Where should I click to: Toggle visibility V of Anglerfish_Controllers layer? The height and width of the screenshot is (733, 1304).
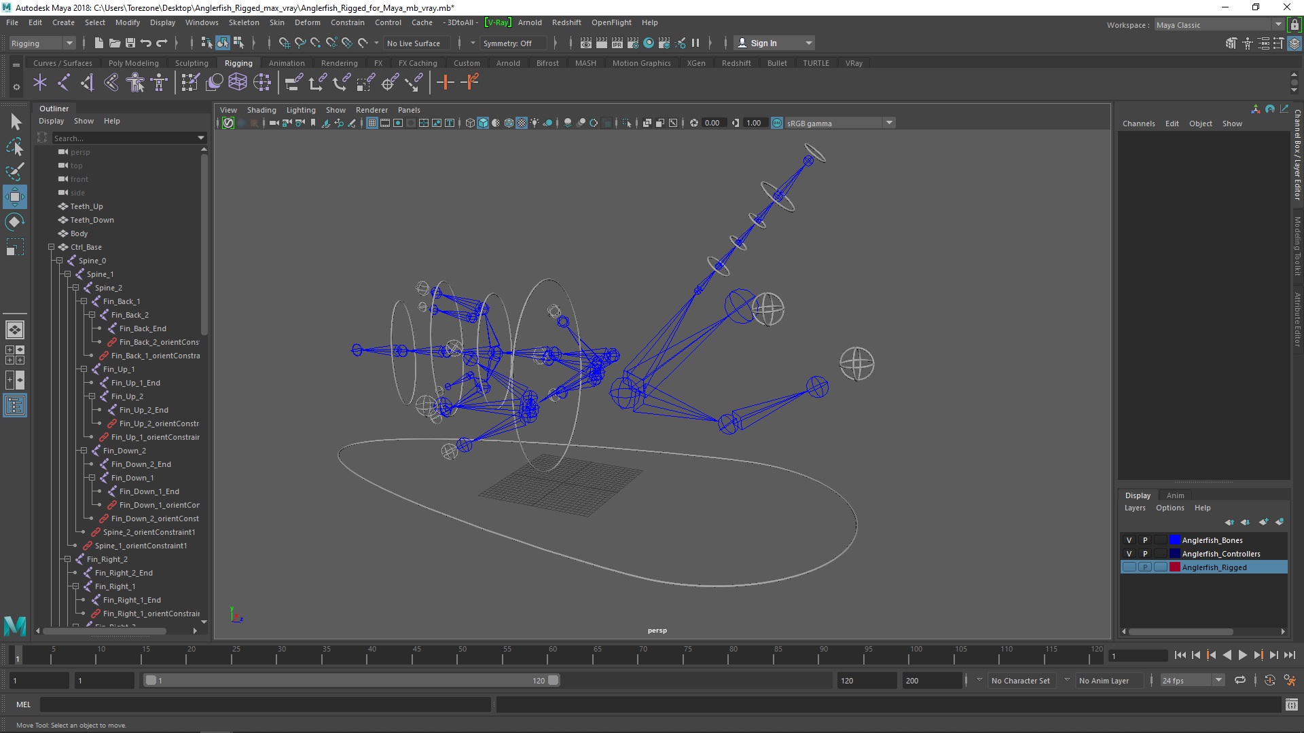[1129, 554]
